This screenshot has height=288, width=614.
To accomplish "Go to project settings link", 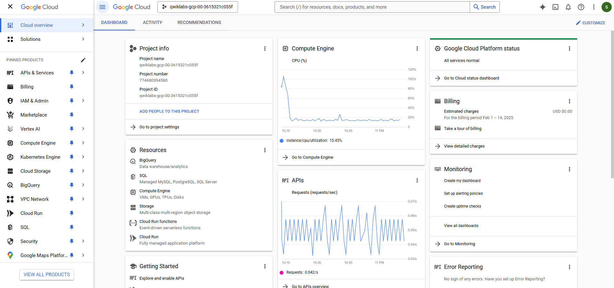I will [x=159, y=127].
